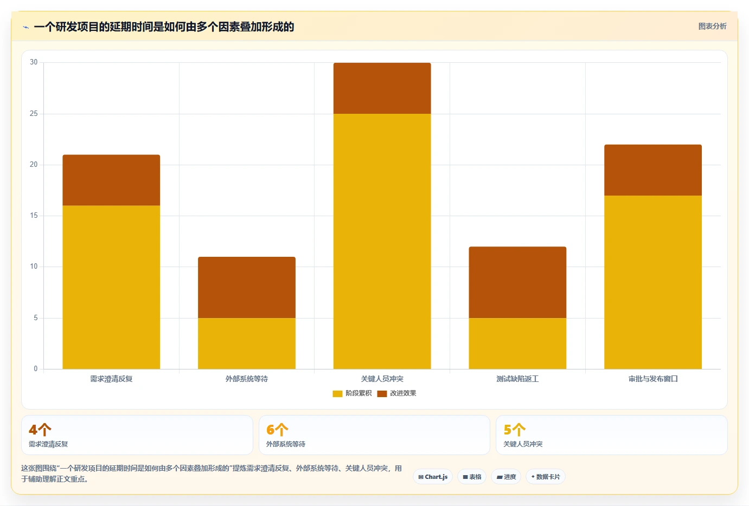Click the description paragraph below the cards
Screen dimensions: 749x506
(x=212, y=473)
